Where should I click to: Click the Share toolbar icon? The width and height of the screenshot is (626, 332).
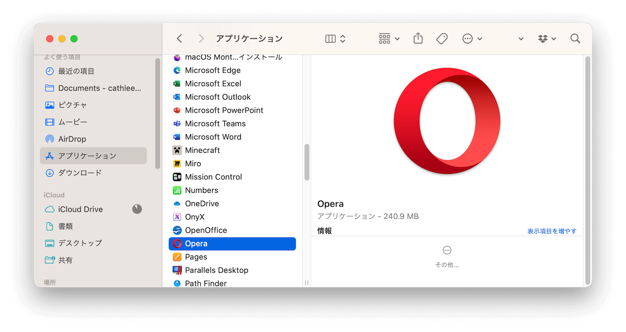coord(418,38)
